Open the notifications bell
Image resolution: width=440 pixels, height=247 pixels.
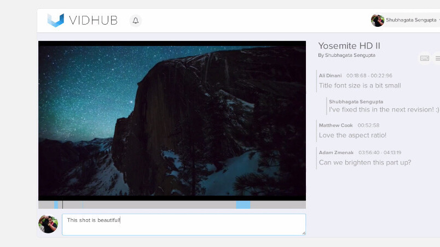click(x=136, y=21)
